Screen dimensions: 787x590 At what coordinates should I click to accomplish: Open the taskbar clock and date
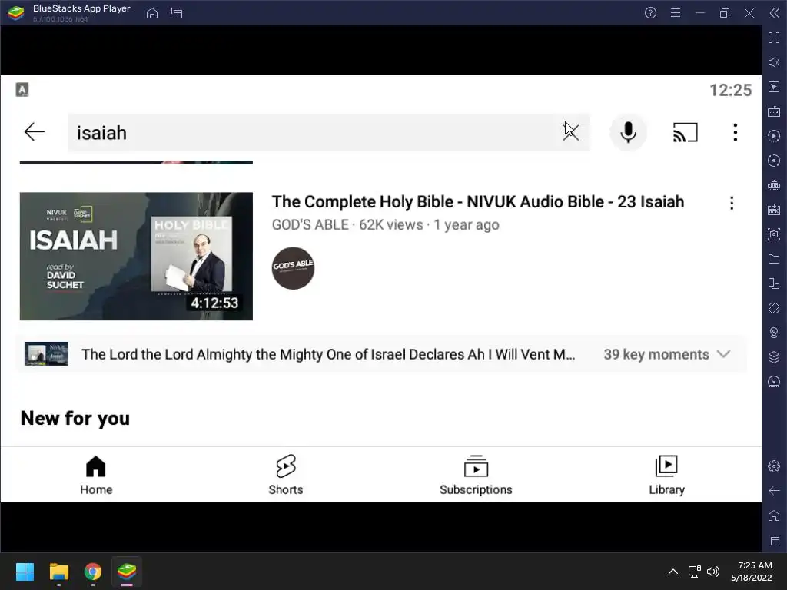[752, 572]
